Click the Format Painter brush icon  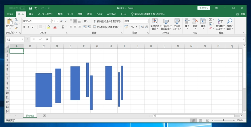tap(16, 28)
